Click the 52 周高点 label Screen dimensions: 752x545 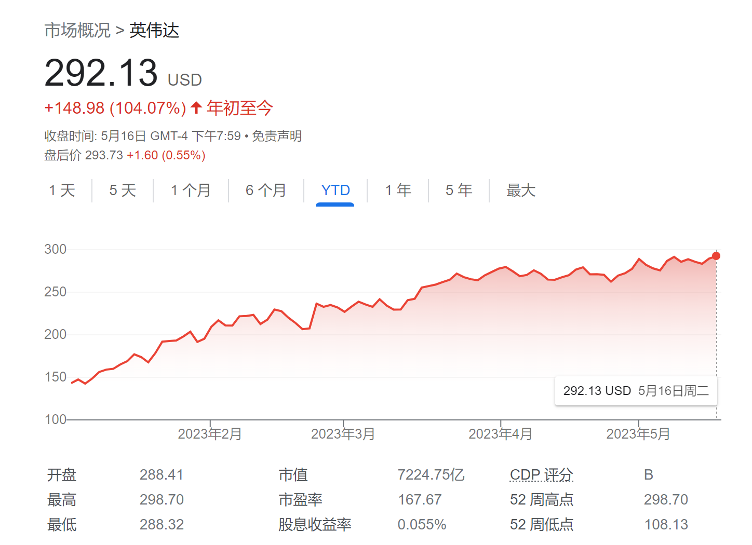point(542,500)
